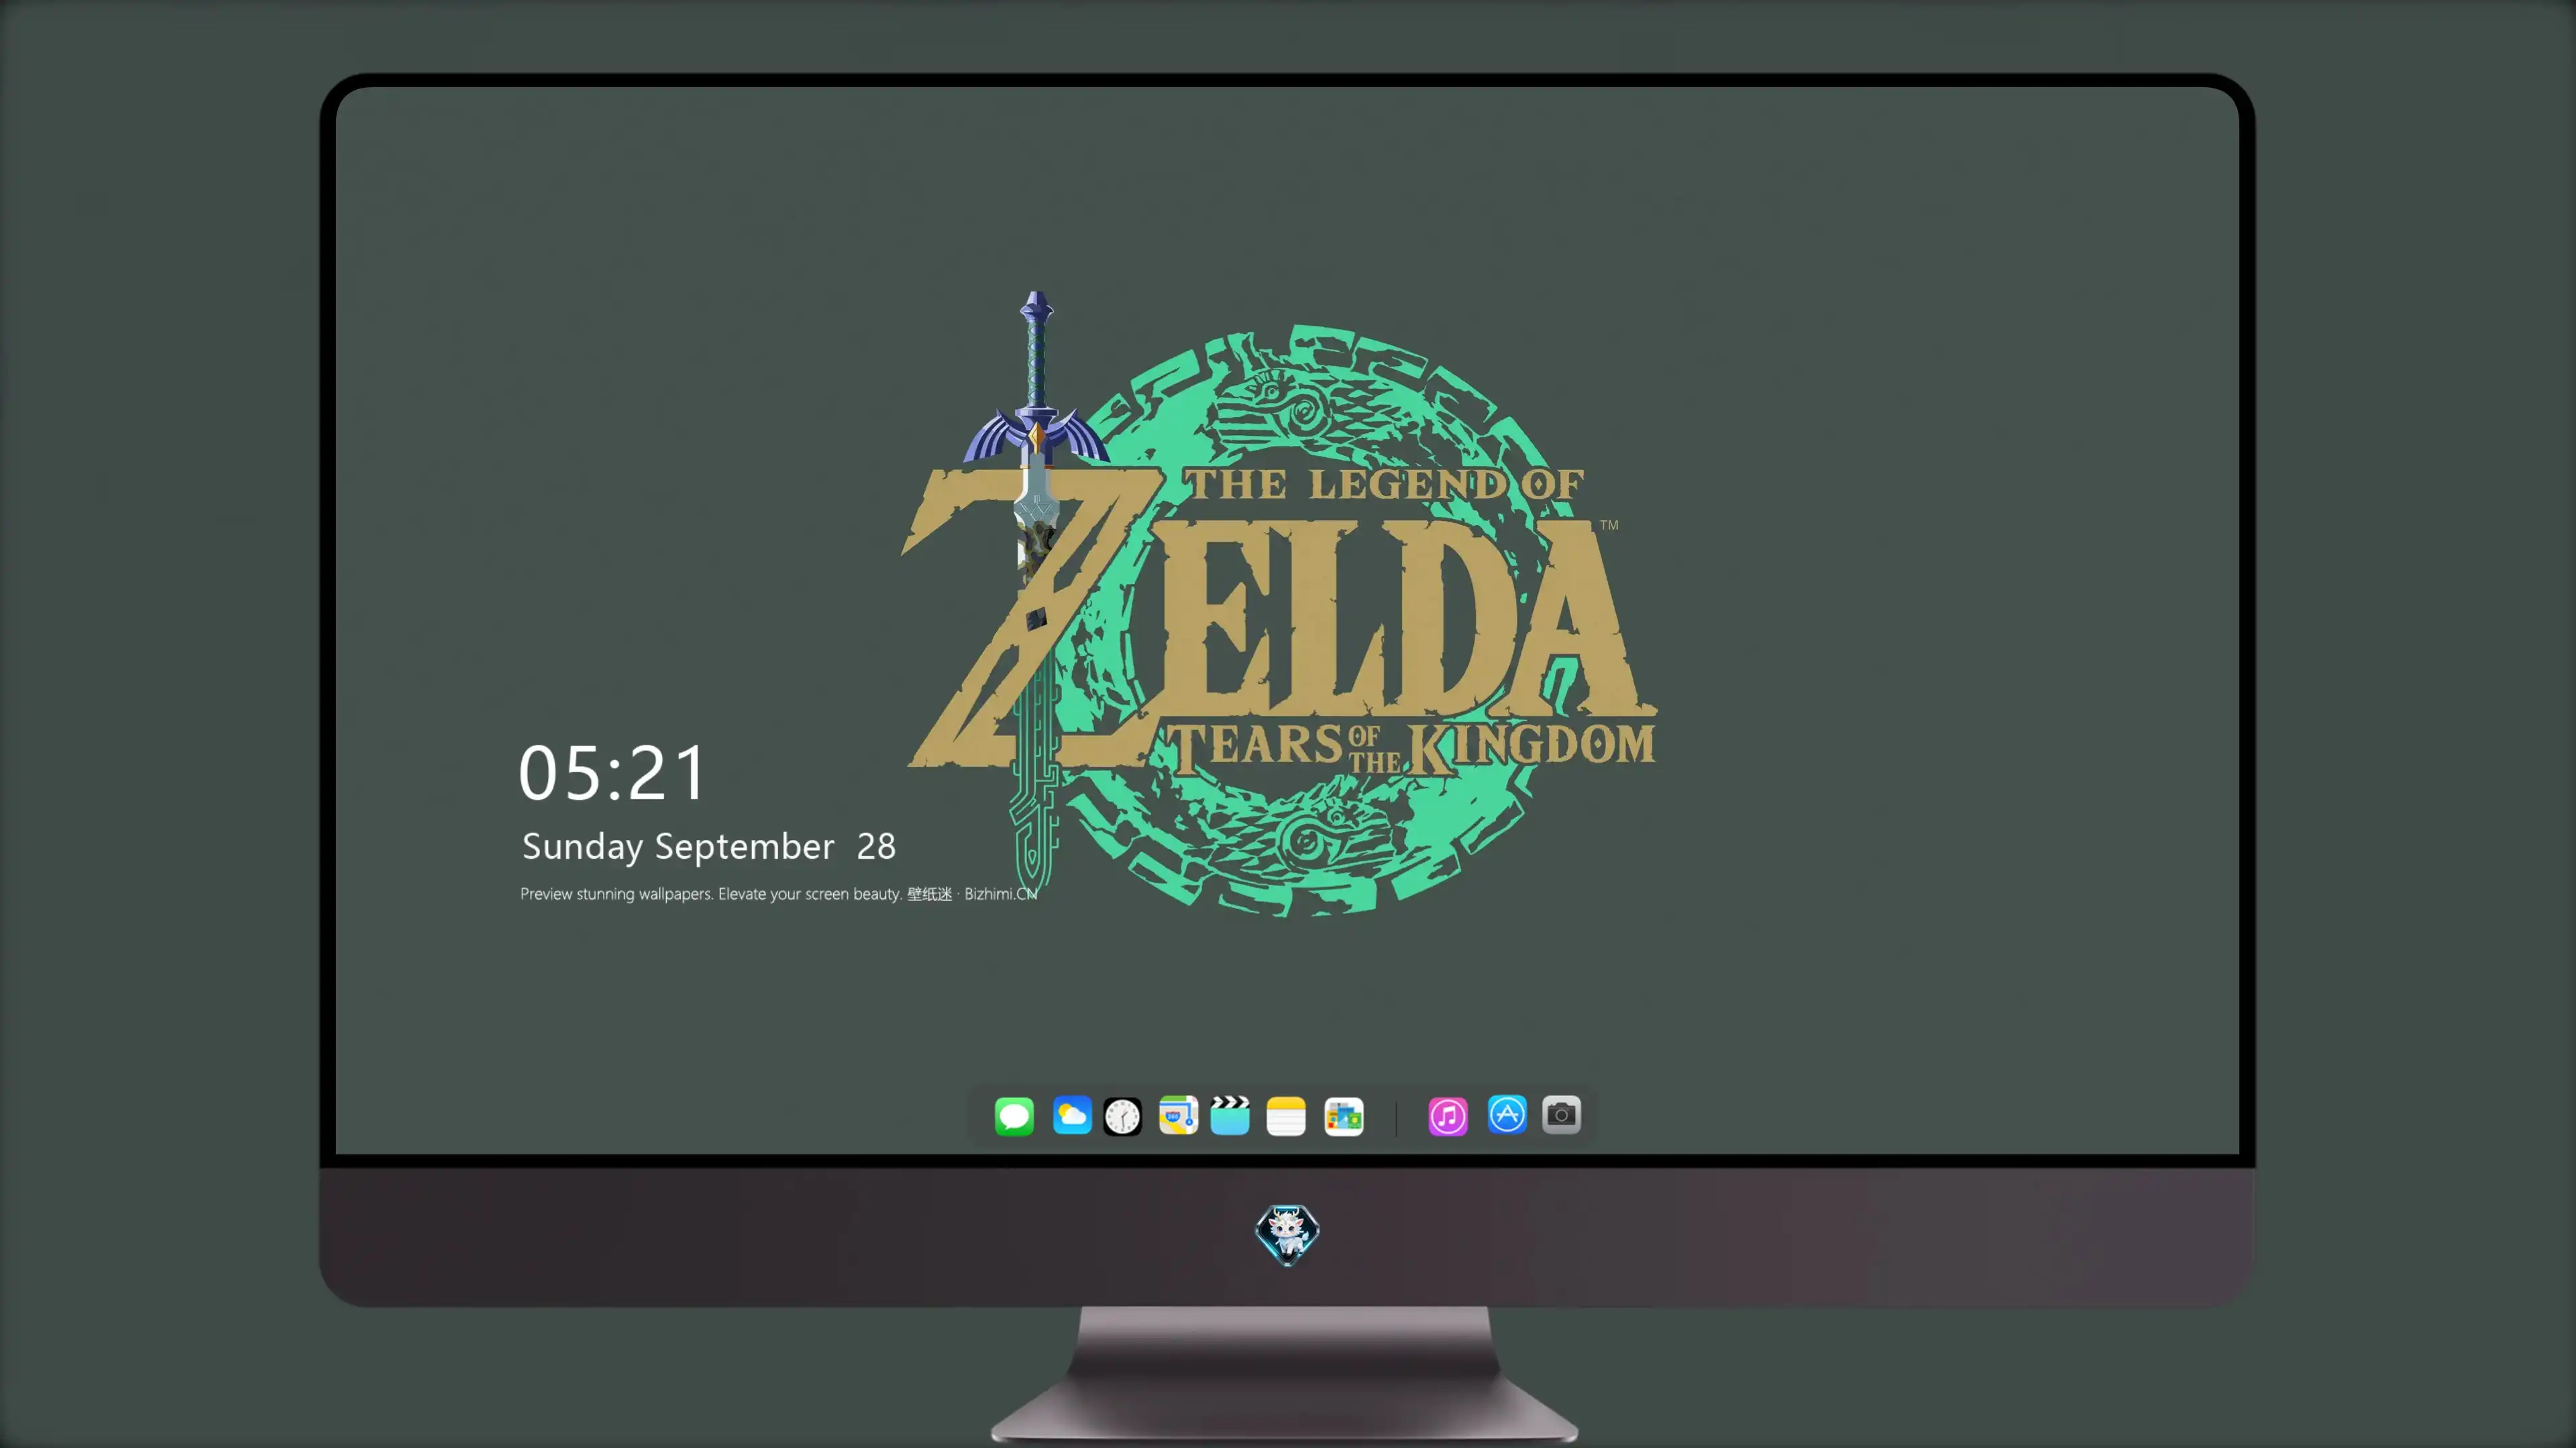Viewport: 2576px width, 1448px height.
Task: Open the Weather app in the dock
Action: tap(1072, 1116)
